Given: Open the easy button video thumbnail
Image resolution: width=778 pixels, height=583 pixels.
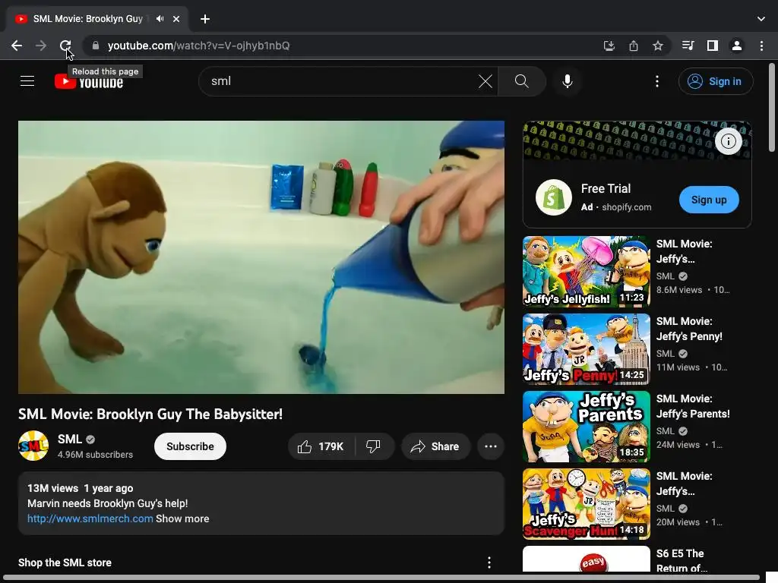Looking at the screenshot, I should click(586, 559).
